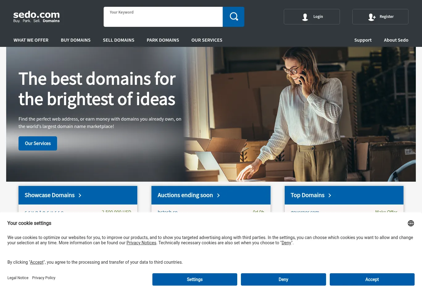Open language selector globe icon
This screenshot has height=293, width=422.
click(411, 223)
